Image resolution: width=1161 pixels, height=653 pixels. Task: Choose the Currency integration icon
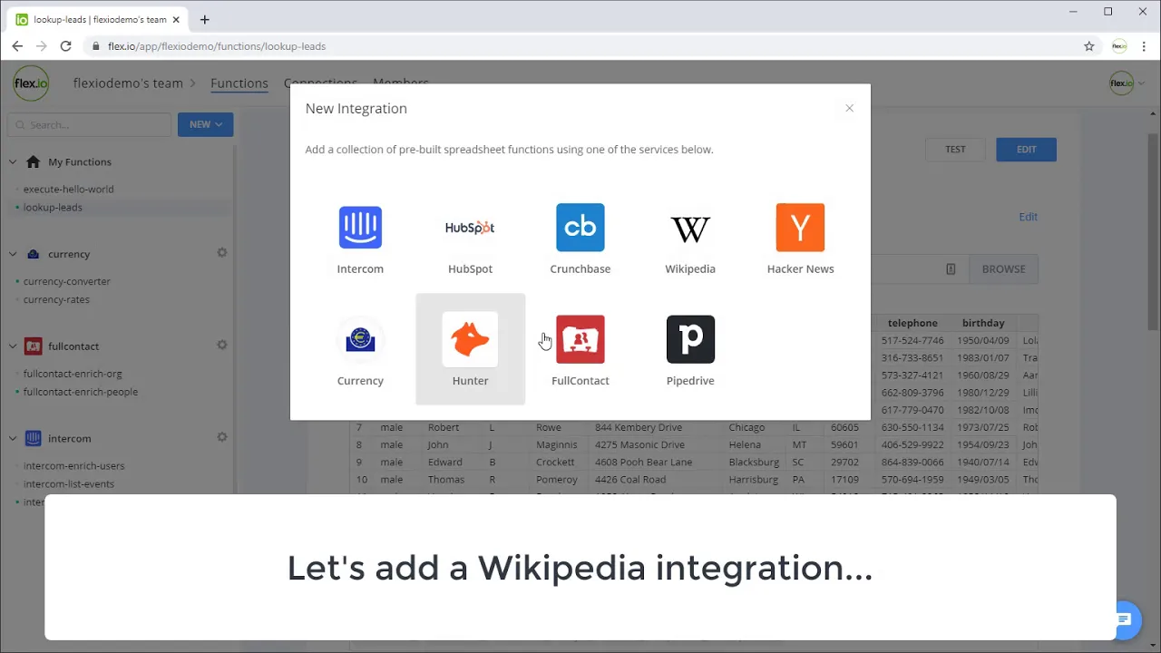[360, 339]
